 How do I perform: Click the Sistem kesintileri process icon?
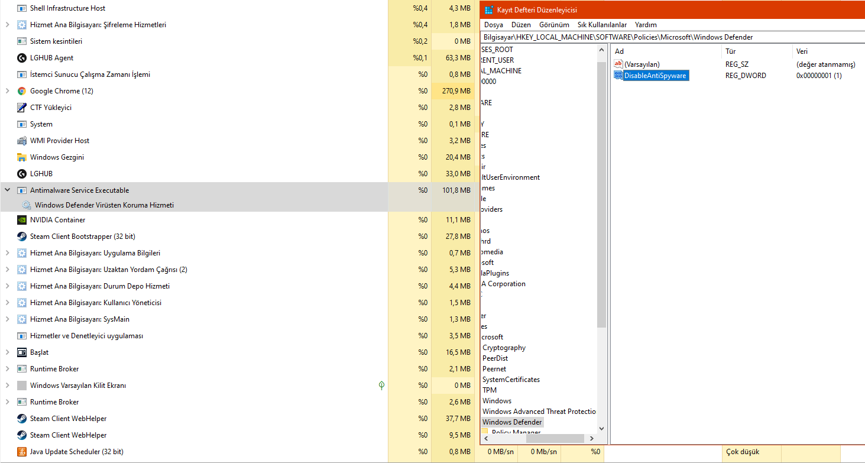22,41
